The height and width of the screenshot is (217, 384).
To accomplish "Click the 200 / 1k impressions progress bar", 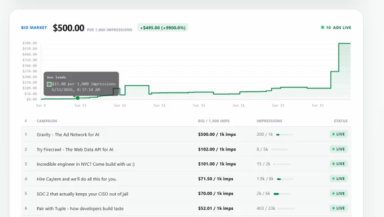I will [x=284, y=135].
